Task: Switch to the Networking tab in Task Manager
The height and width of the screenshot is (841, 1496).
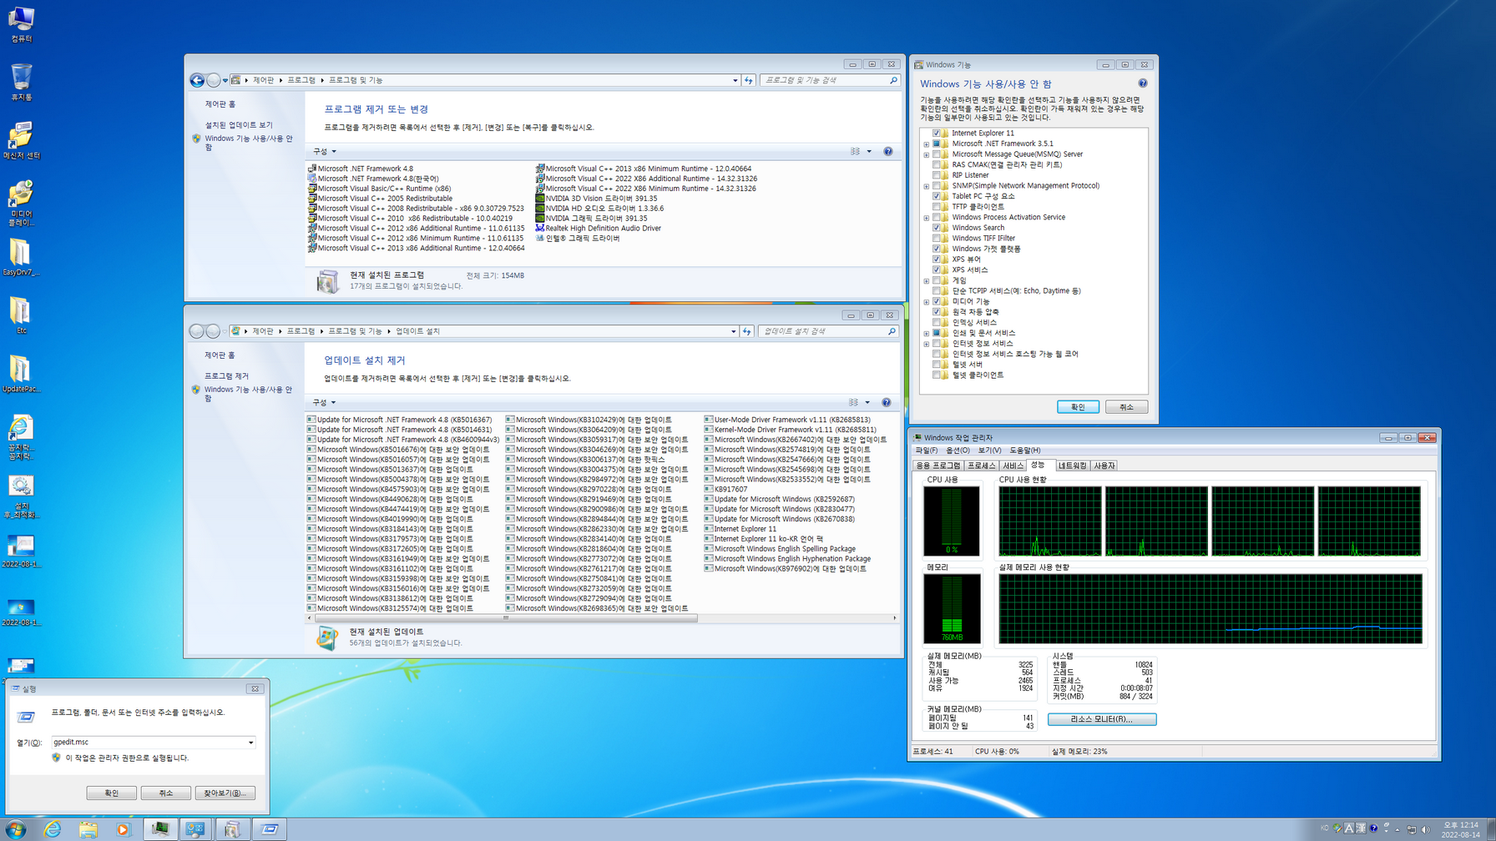Action: coord(1073,466)
